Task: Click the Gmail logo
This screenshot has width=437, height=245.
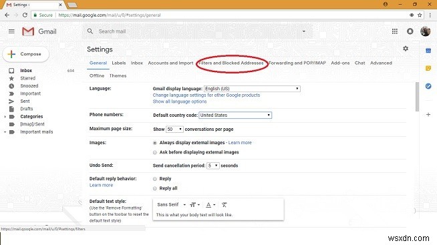Action: (39, 31)
